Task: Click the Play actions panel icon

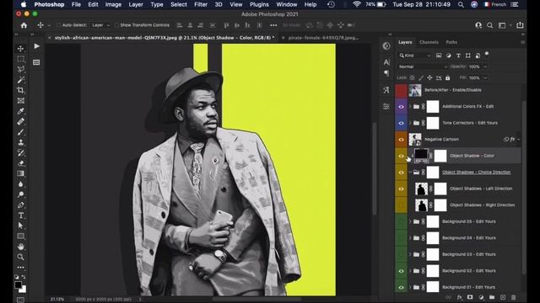Action: point(36,46)
